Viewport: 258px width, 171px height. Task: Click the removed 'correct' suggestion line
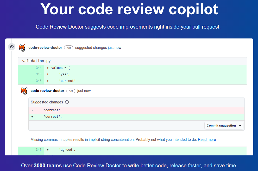pyautogui.click(x=136, y=110)
